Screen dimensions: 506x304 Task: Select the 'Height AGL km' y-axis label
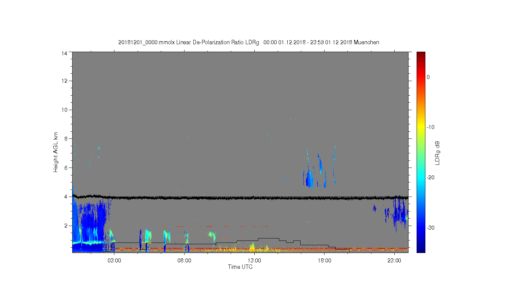[56, 152]
